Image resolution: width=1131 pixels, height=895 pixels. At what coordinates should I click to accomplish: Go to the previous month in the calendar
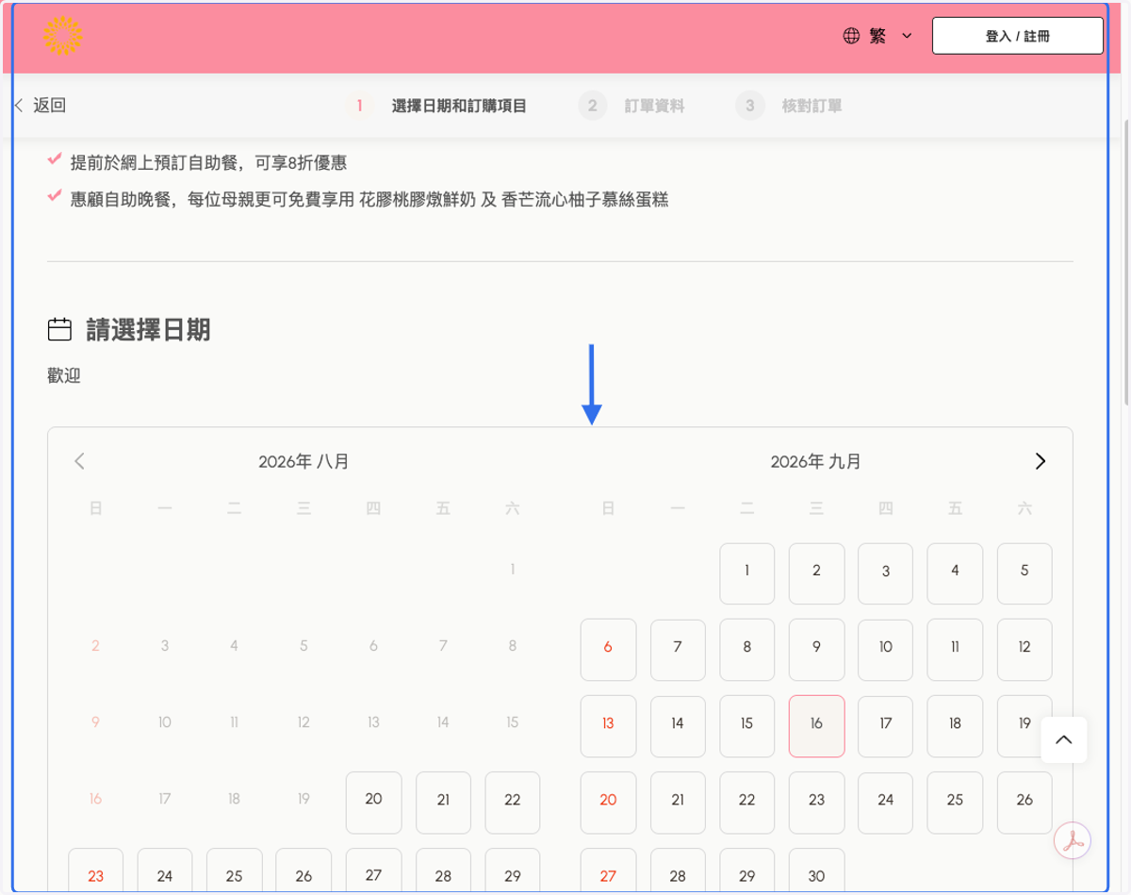79,461
